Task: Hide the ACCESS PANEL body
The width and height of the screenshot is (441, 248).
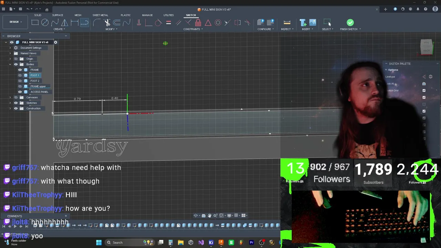Action: [20, 92]
